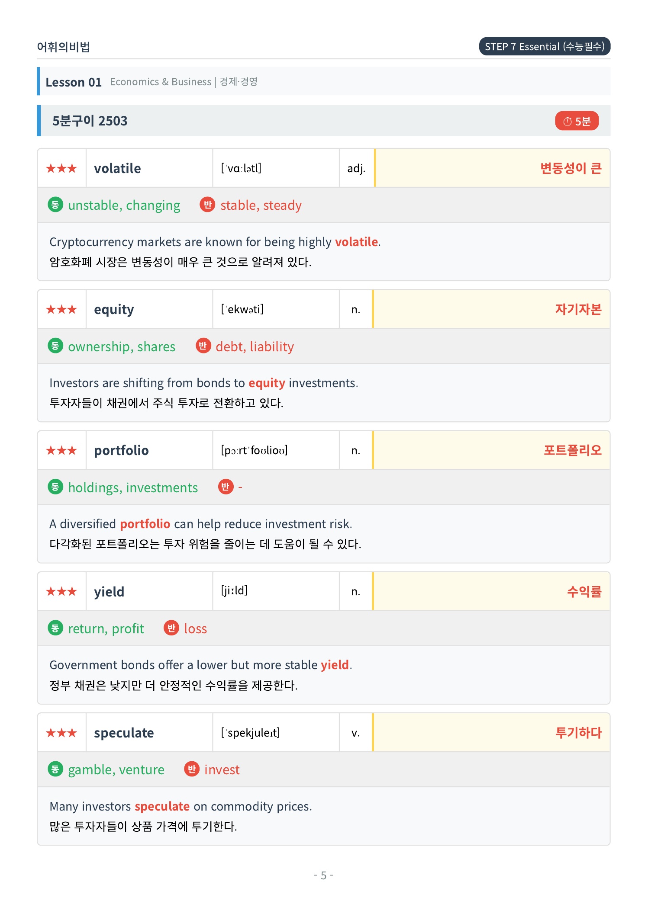Click the three-star rating for volatile
This screenshot has width=648, height=920.
click(61, 168)
